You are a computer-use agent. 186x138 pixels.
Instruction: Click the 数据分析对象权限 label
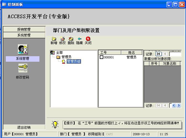point(158,59)
